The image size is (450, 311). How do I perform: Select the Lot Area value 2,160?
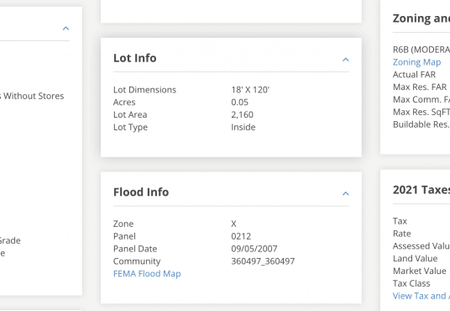(x=243, y=114)
